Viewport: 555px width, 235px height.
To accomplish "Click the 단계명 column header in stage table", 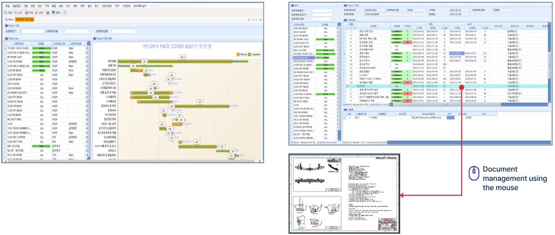I will point(372,26).
